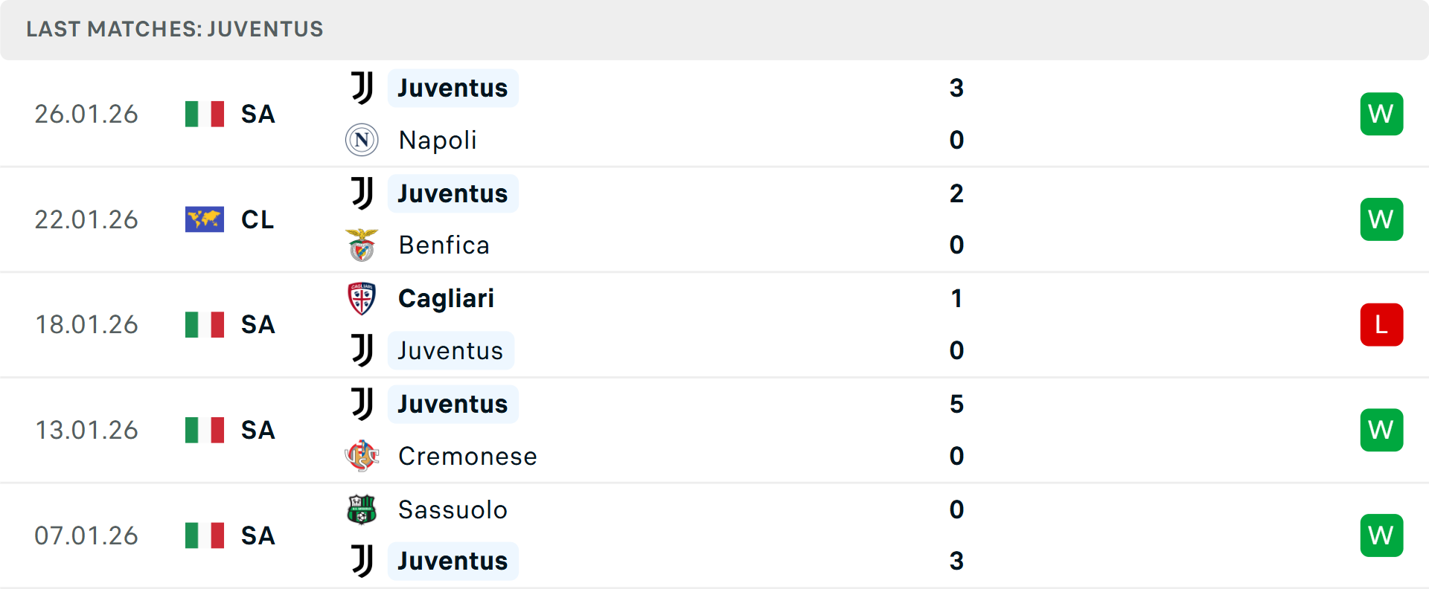The image size is (1429, 589).
Task: Click the Cagliari team name in bold
Action: click(x=446, y=298)
